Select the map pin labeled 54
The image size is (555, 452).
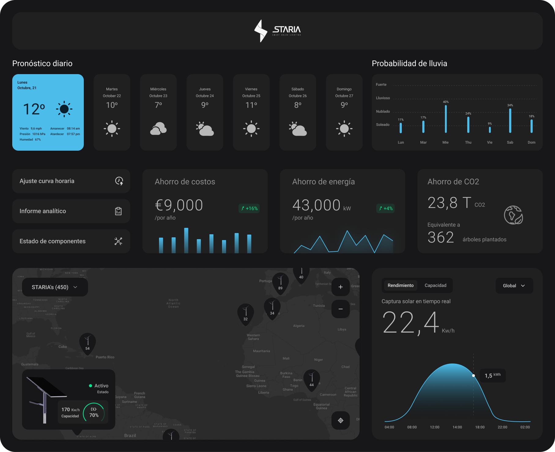pyautogui.click(x=87, y=343)
